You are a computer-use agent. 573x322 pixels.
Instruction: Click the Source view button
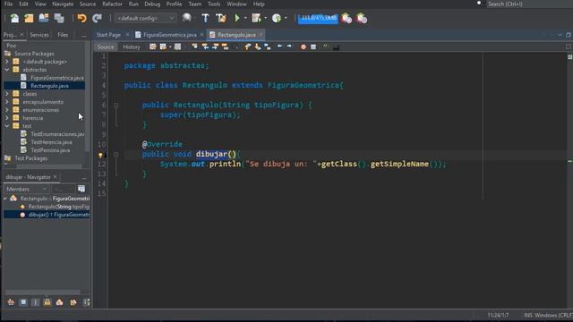coord(106,47)
